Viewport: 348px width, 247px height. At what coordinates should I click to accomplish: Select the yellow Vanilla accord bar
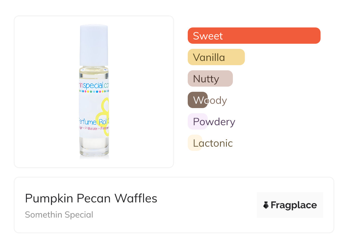(216, 57)
